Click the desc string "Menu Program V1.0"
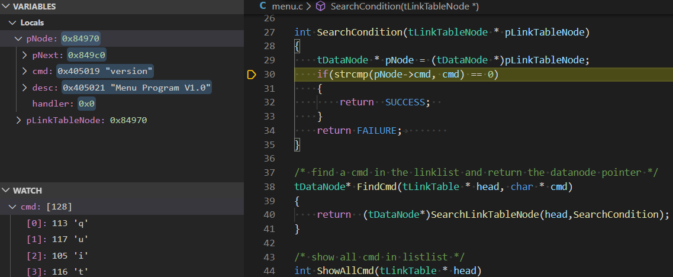Image resolution: width=673 pixels, height=277 pixels. [161, 88]
